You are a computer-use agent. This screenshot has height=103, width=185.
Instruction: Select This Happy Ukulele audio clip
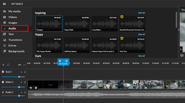[49, 45]
